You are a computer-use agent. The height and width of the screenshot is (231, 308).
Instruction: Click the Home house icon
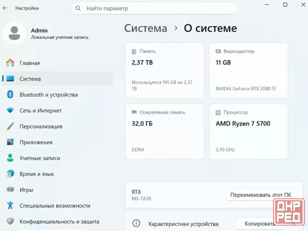point(10,63)
